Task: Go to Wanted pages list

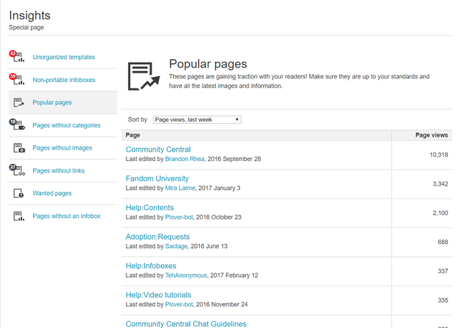Action: [x=52, y=193]
